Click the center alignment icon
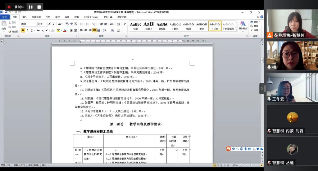 86,30
